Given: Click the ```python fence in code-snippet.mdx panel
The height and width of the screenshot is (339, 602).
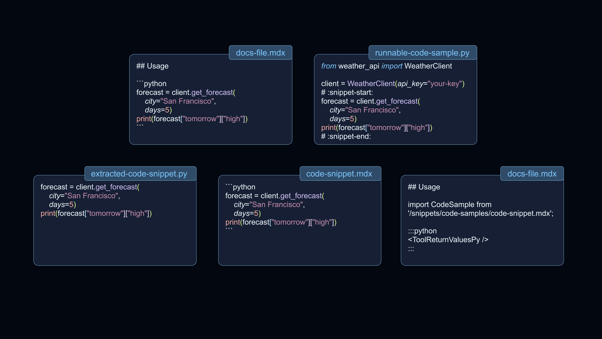Looking at the screenshot, I should pyautogui.click(x=240, y=187).
